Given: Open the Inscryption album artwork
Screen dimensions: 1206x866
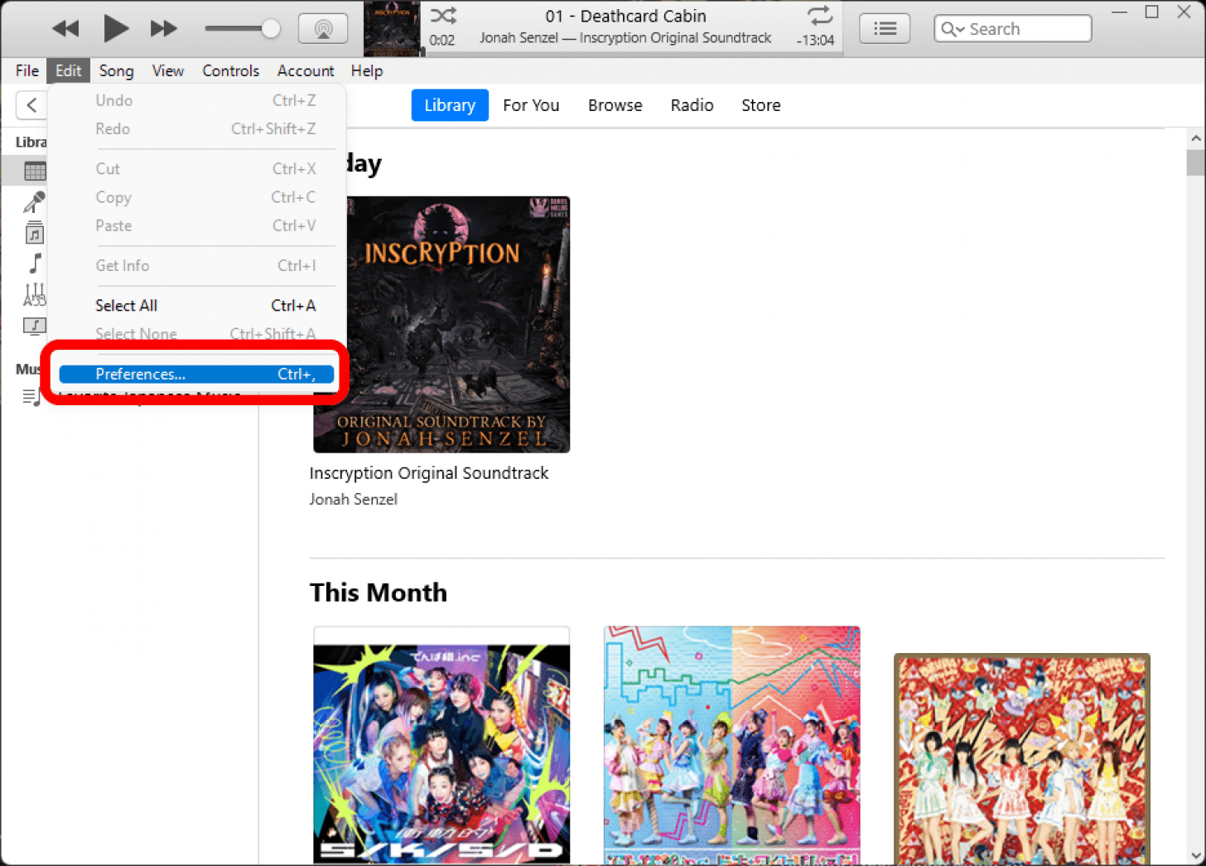Looking at the screenshot, I should tap(441, 324).
